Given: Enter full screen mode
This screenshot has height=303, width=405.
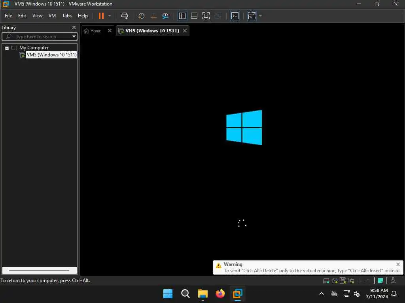Looking at the screenshot, I should click(x=206, y=16).
